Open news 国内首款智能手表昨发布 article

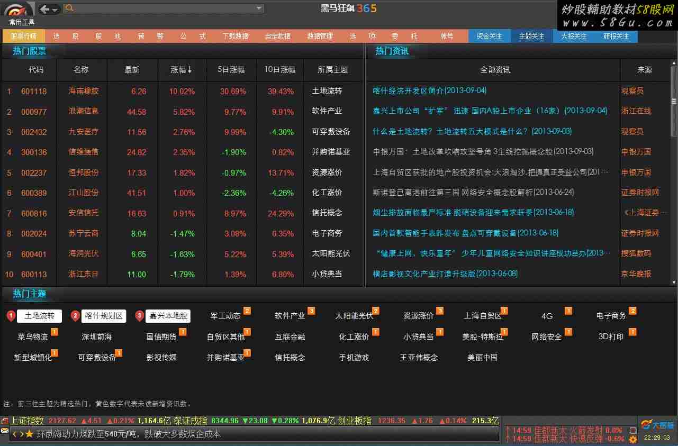coord(466,233)
